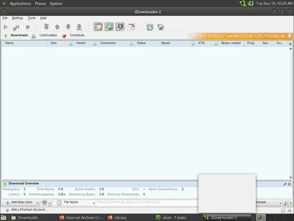Switch to the Downloads tab
Image resolution: width=294 pixels, height=221 pixels.
click(x=16, y=35)
